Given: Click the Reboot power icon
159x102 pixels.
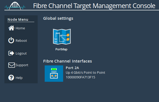Looking at the screenshot, I should coord(11,40).
